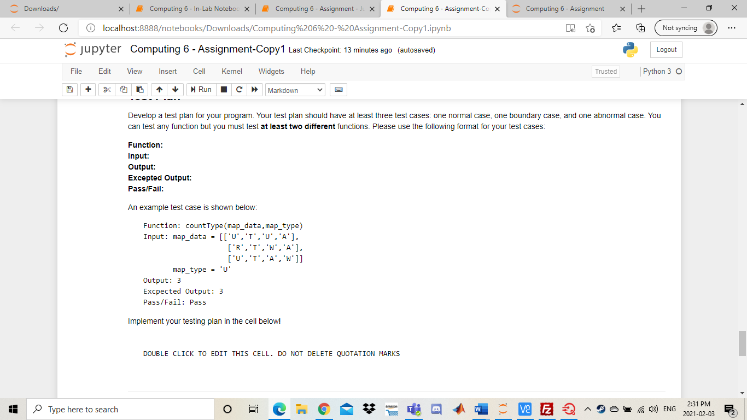
Task: Open the browser ellipsis settings menu
Action: [x=731, y=28]
